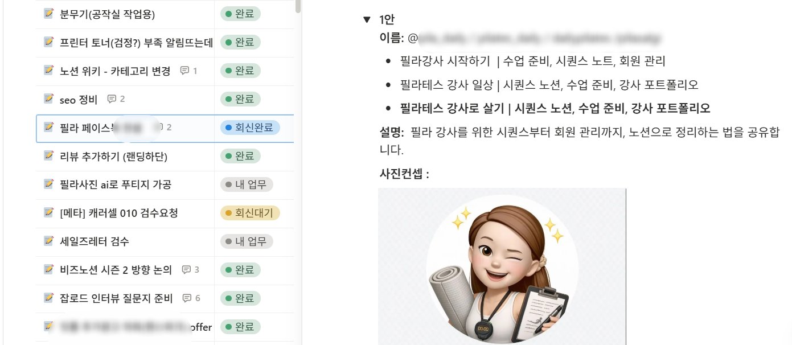This screenshot has width=792, height=345.
Task: Open 내 업무 status for 세일즈레터 검수
Action: point(247,241)
